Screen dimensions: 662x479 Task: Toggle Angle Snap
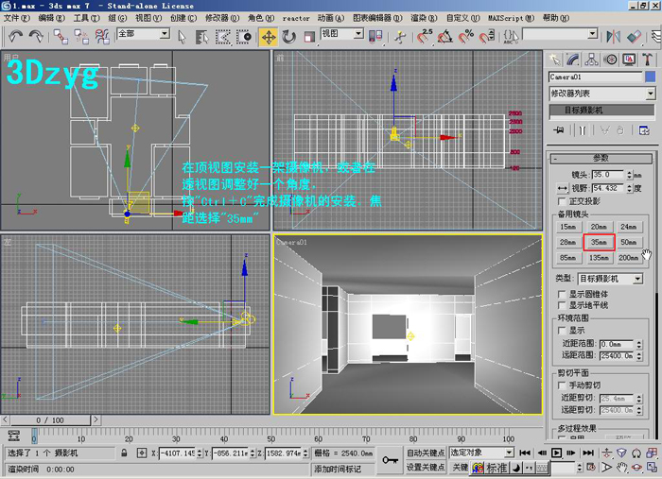point(445,37)
